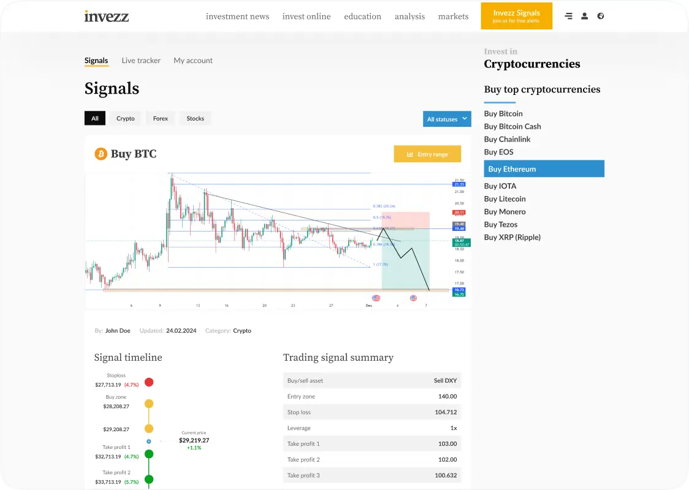The width and height of the screenshot is (689, 490).
Task: Click the timeline price $33,713.19
Action: click(x=108, y=482)
